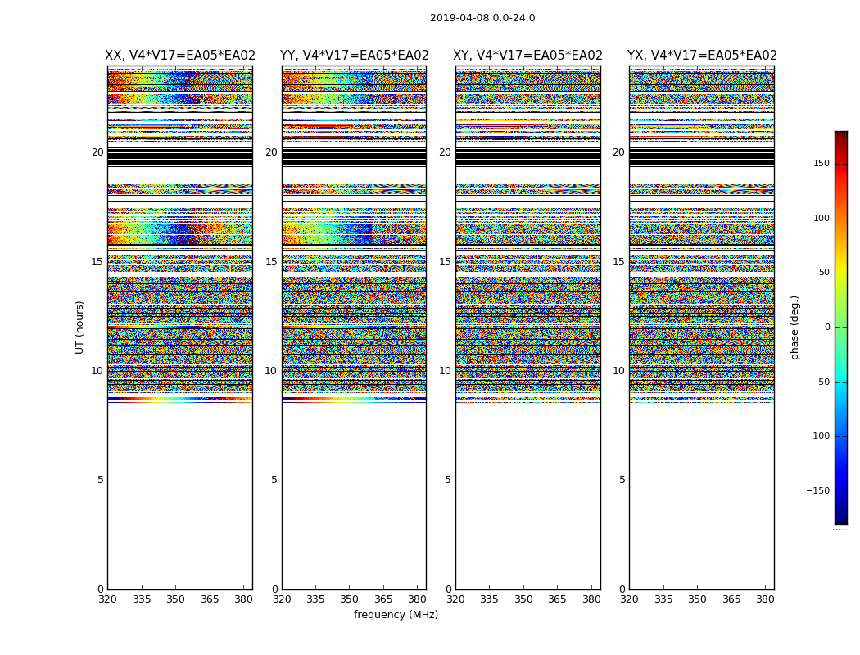Click the XX phase waterfall plot

tap(180, 327)
